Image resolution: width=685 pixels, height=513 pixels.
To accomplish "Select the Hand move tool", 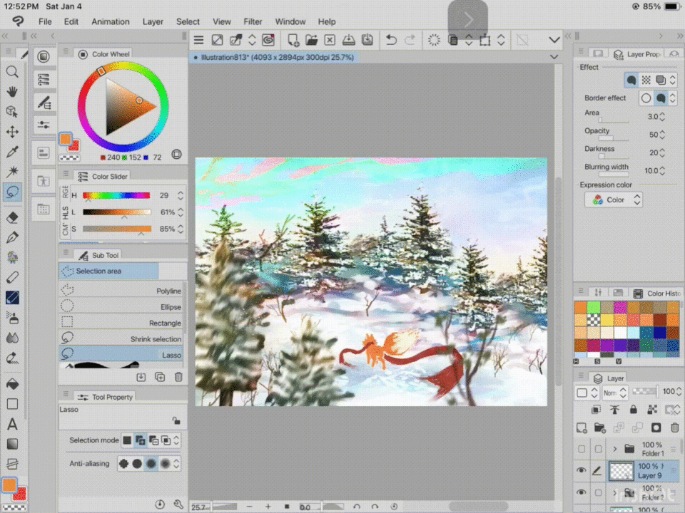I will tap(12, 91).
